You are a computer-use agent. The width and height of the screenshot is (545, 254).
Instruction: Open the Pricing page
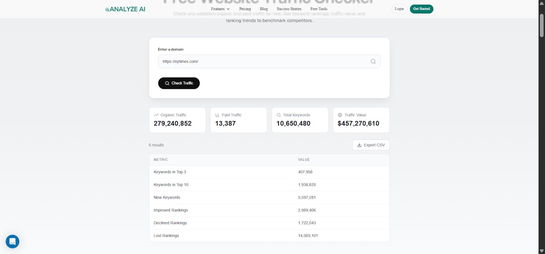[x=245, y=9]
